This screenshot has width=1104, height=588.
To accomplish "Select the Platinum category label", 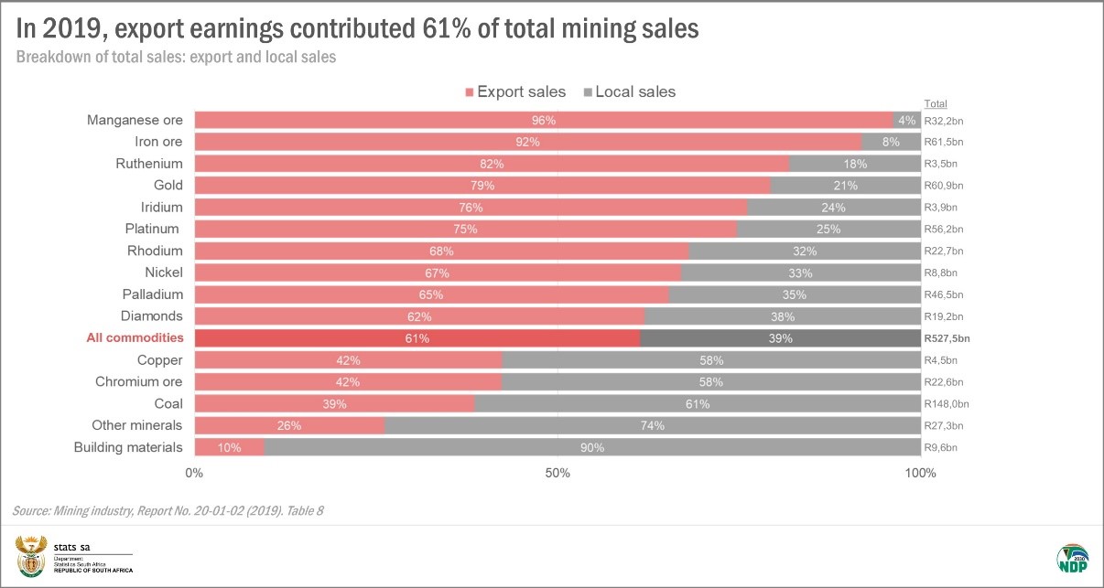I will [x=153, y=229].
